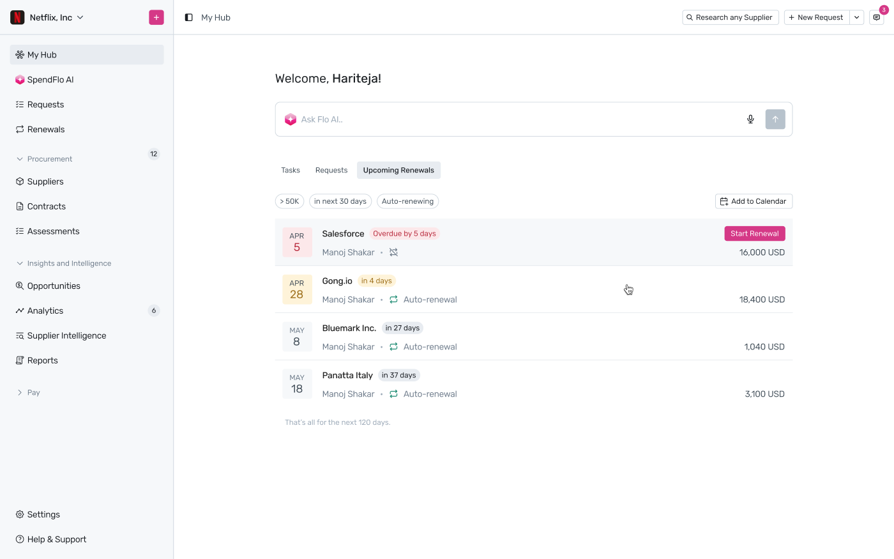894x559 pixels.
Task: Click the 16,000 USD amount
Action: point(762,252)
